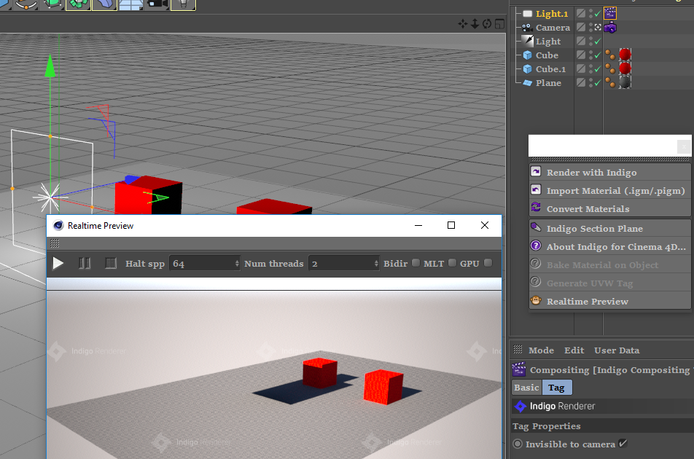This screenshot has width=694, height=459.
Task: Start the realtime preview with the play button
Action: click(x=58, y=264)
